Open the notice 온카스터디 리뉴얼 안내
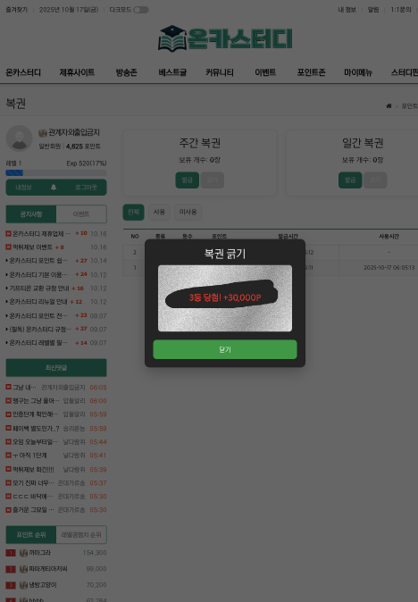This screenshot has width=418, height=602. [x=38, y=302]
